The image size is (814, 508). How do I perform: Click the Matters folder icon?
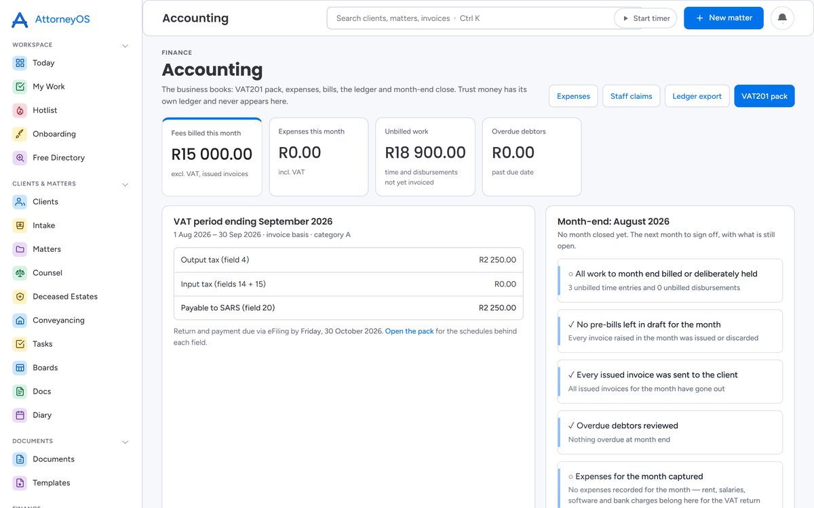click(x=20, y=249)
